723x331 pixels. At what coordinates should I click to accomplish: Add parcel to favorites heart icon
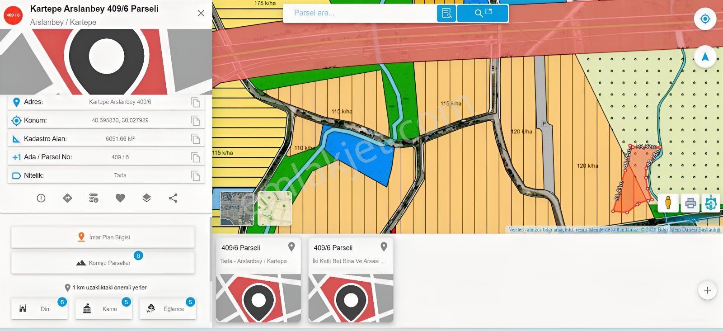120,198
